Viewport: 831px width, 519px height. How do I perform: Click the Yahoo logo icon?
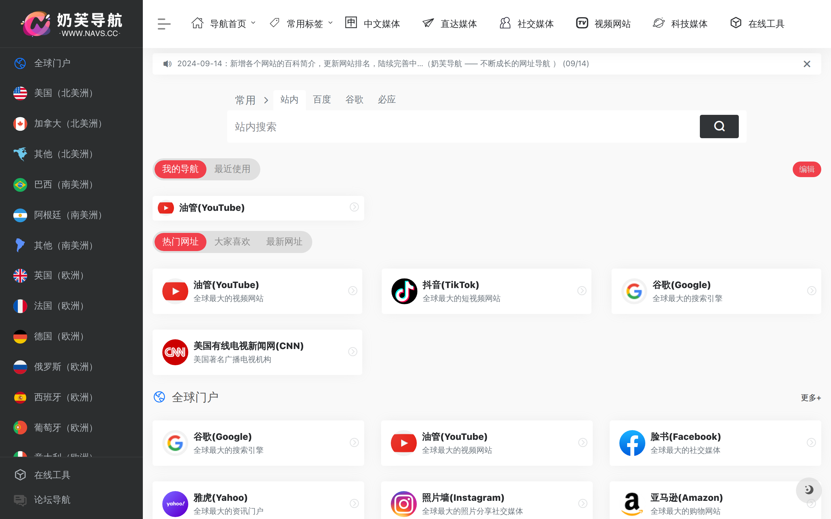pyautogui.click(x=175, y=504)
